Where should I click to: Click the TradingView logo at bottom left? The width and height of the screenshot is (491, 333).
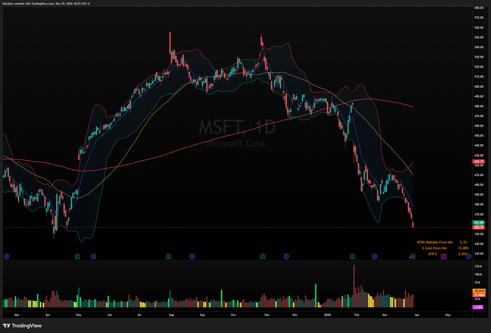[22, 326]
